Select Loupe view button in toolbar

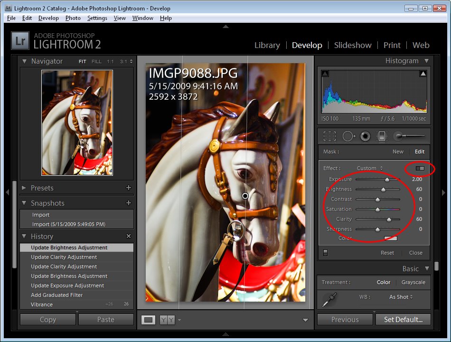click(148, 320)
